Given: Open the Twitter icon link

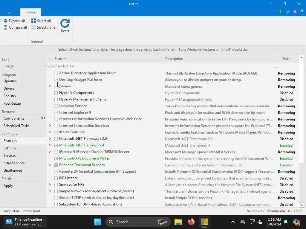Looking at the screenshot, I should tap(288, 12).
